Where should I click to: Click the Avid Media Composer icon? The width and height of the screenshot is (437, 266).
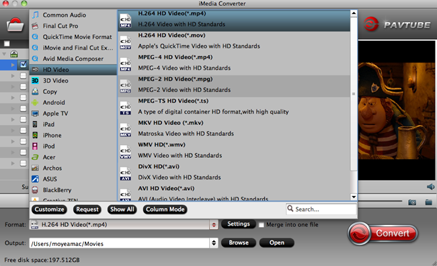[x=35, y=58]
